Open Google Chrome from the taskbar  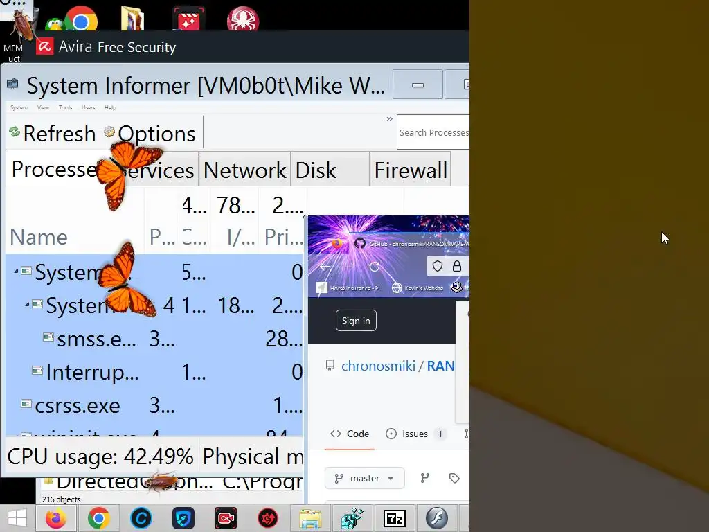pyautogui.click(x=98, y=518)
